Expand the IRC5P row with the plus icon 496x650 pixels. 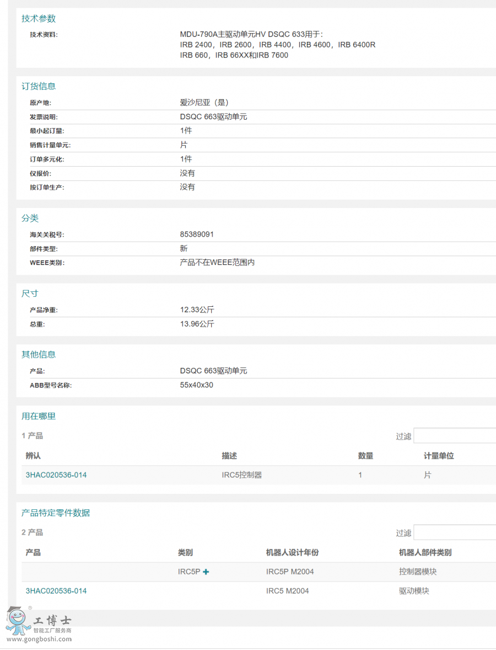click(x=207, y=572)
